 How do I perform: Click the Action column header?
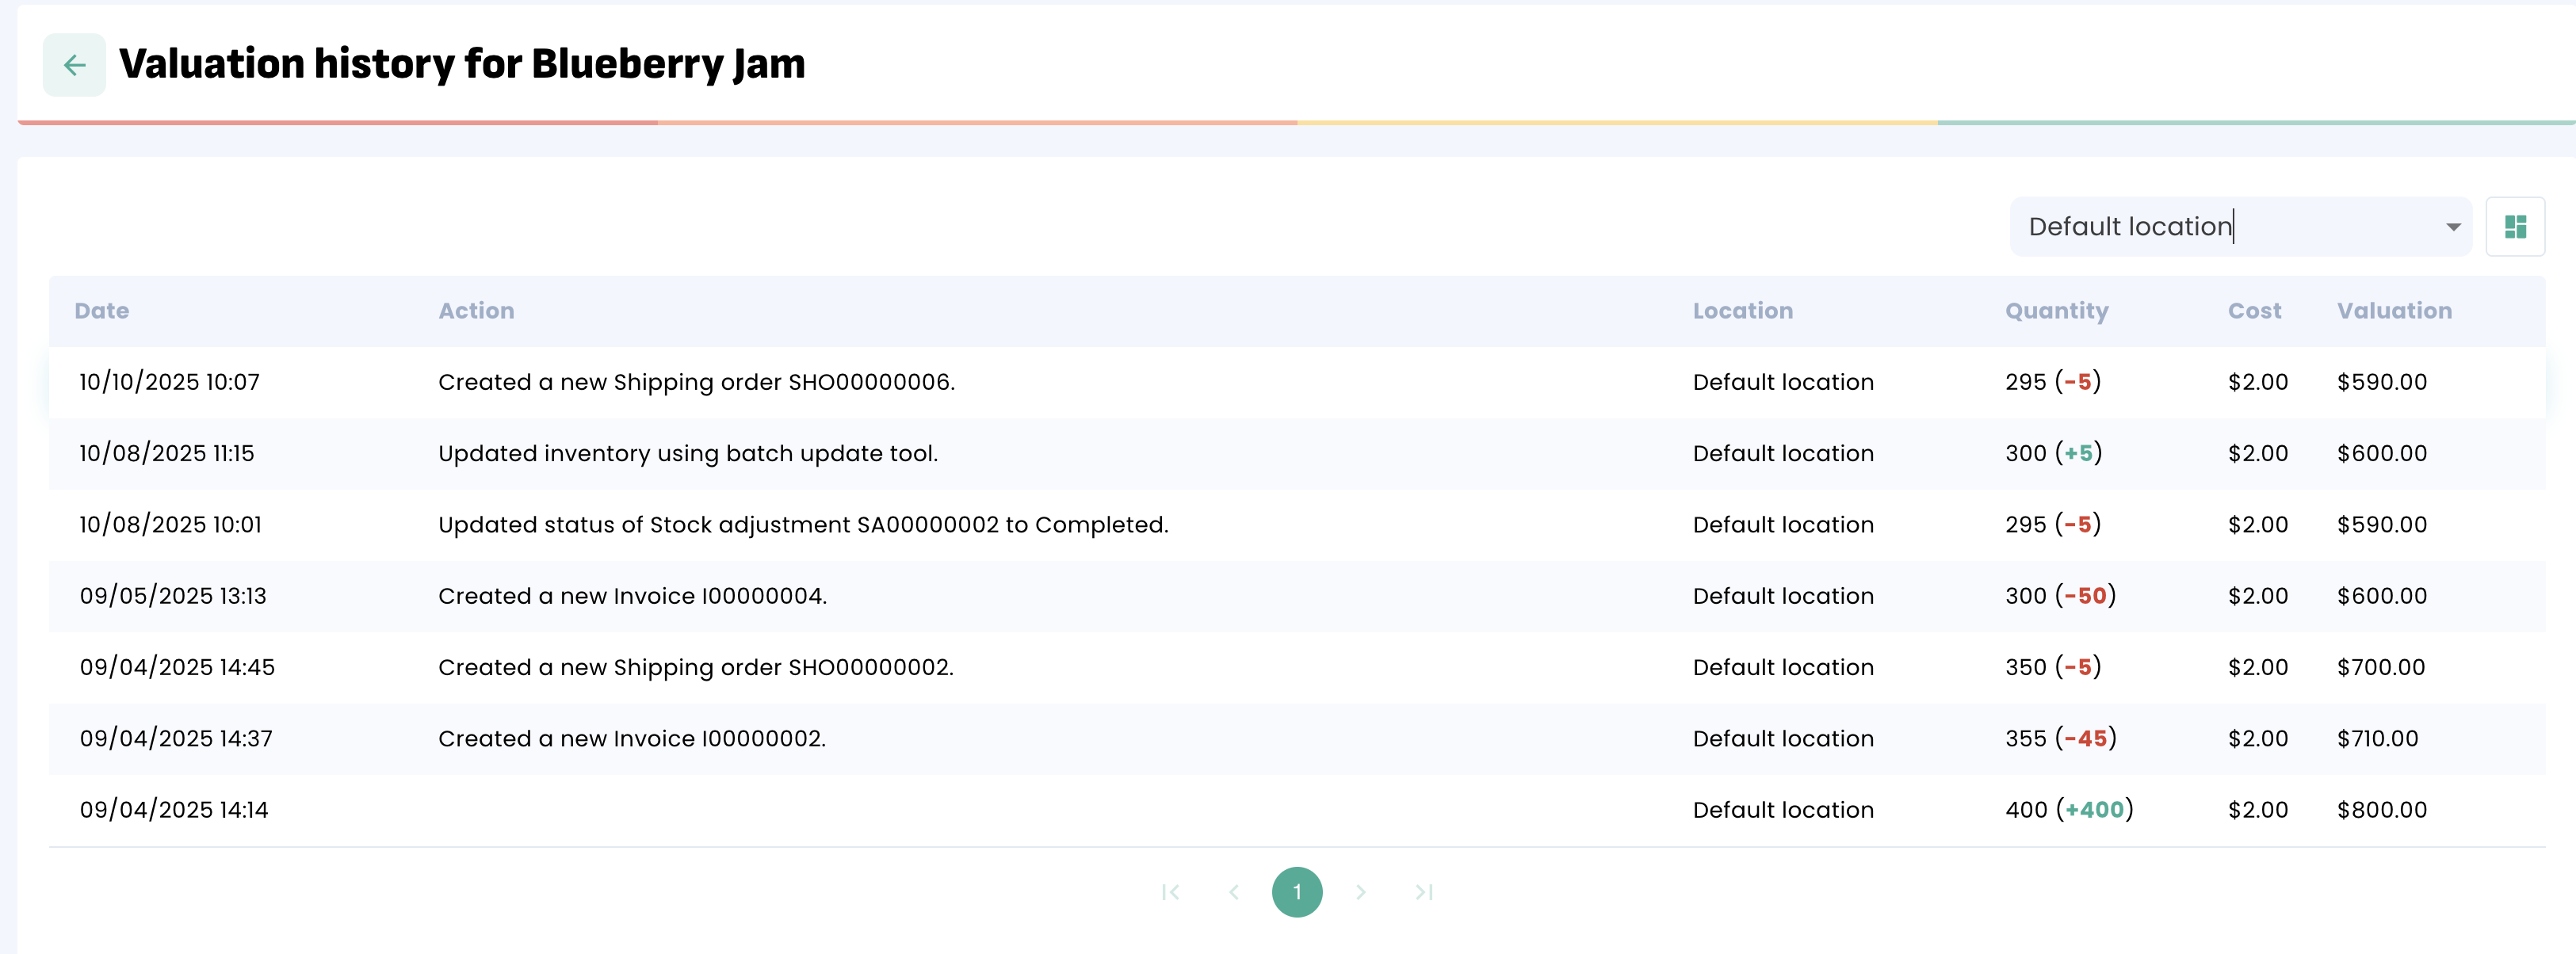pos(476,311)
